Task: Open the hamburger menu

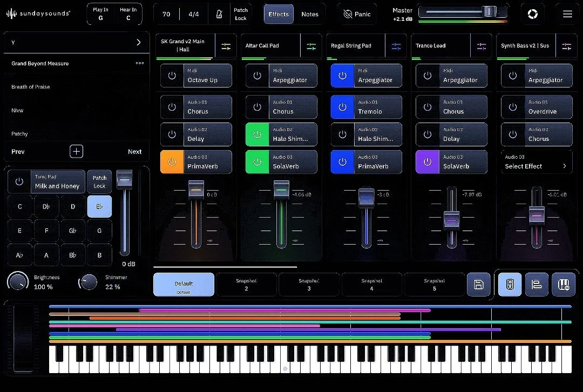Action: [567, 14]
